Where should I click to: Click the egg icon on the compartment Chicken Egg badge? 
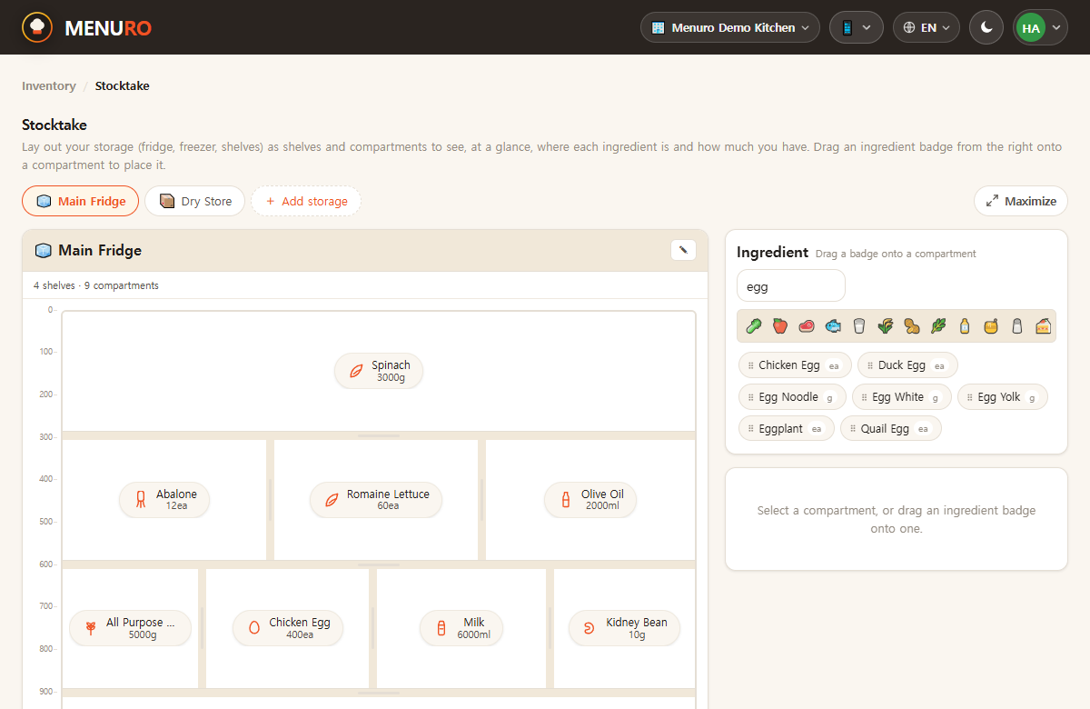coord(254,628)
